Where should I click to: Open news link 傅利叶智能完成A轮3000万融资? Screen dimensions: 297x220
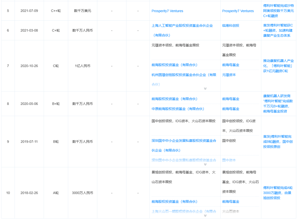(x=278, y=193)
